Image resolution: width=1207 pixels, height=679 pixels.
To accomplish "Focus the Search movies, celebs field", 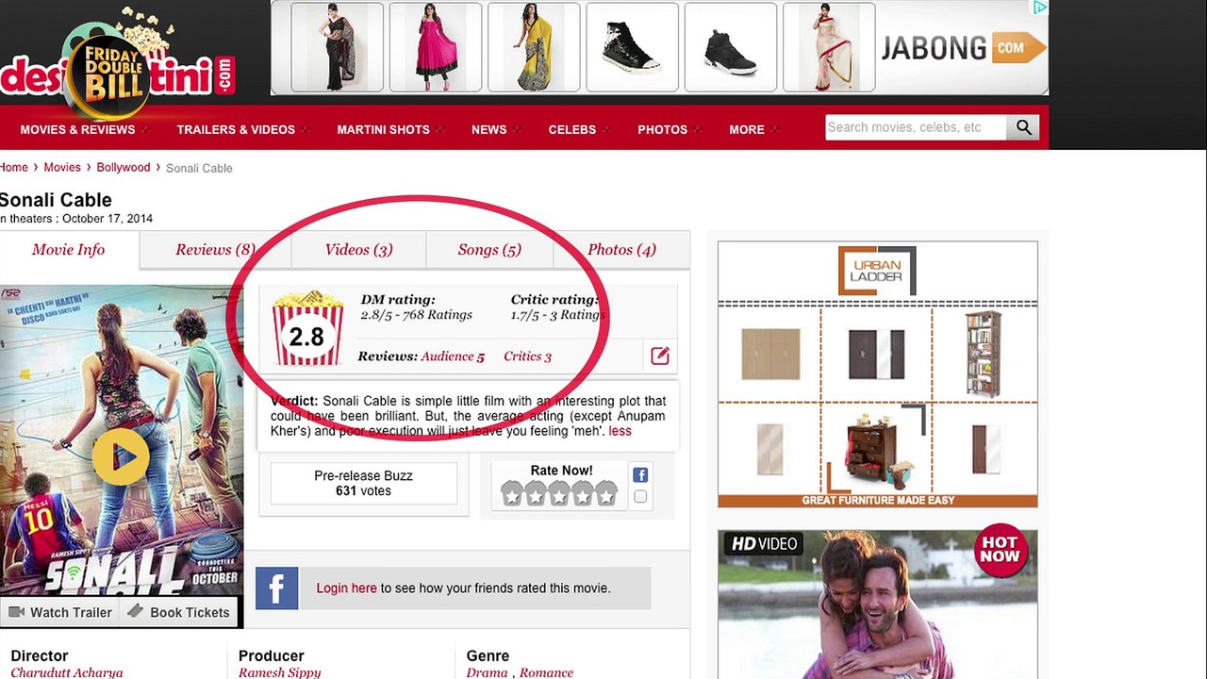I will click(916, 127).
